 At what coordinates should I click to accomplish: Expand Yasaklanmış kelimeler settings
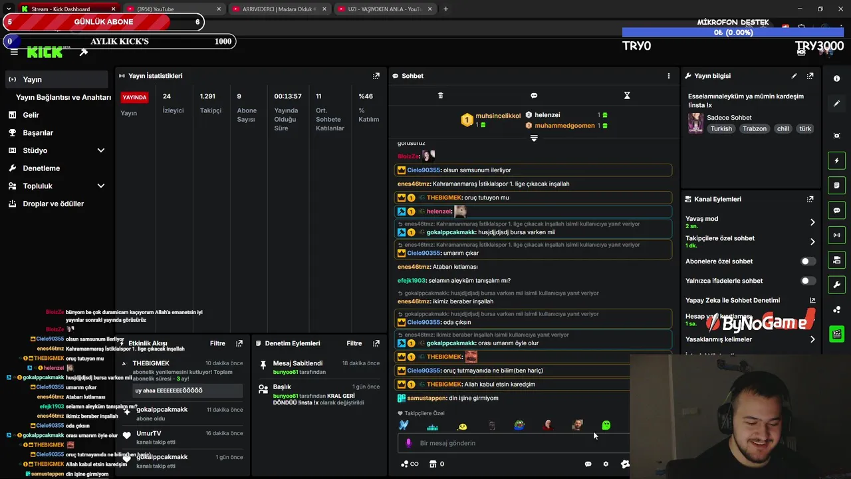[x=812, y=339]
